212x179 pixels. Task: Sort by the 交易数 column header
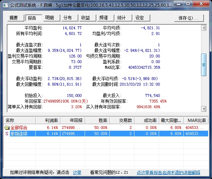122,121
